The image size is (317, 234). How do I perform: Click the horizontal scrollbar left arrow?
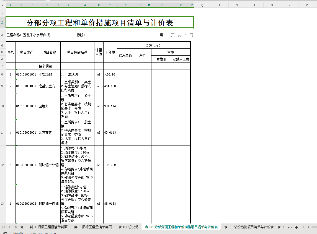pyautogui.click(x=308, y=227)
